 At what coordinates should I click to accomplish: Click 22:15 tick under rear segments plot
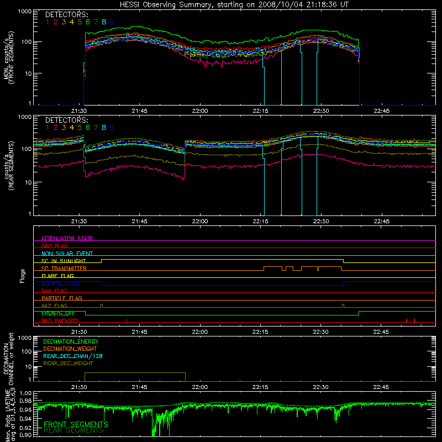(260, 222)
